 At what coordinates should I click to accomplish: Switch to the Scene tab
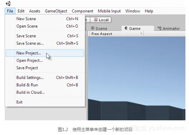[99, 28]
